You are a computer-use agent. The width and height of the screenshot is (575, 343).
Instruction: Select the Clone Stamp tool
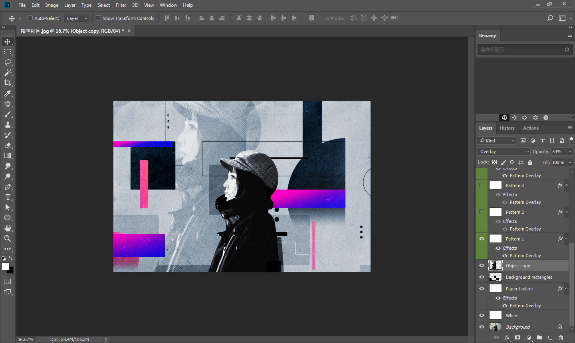tap(8, 124)
